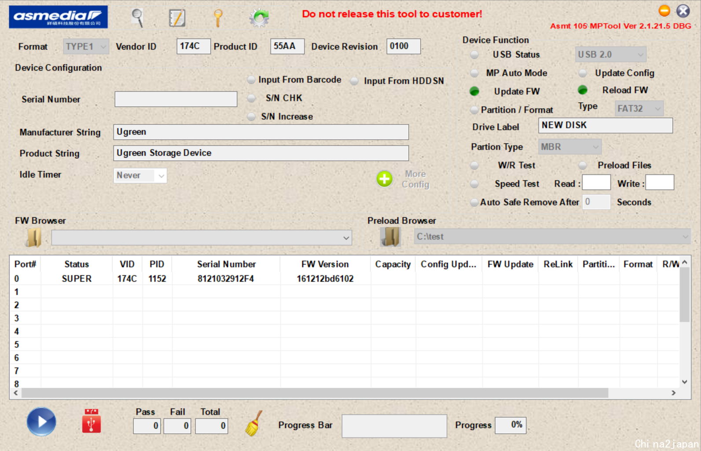701x451 pixels.
Task: Click the Fail count field
Action: (177, 426)
